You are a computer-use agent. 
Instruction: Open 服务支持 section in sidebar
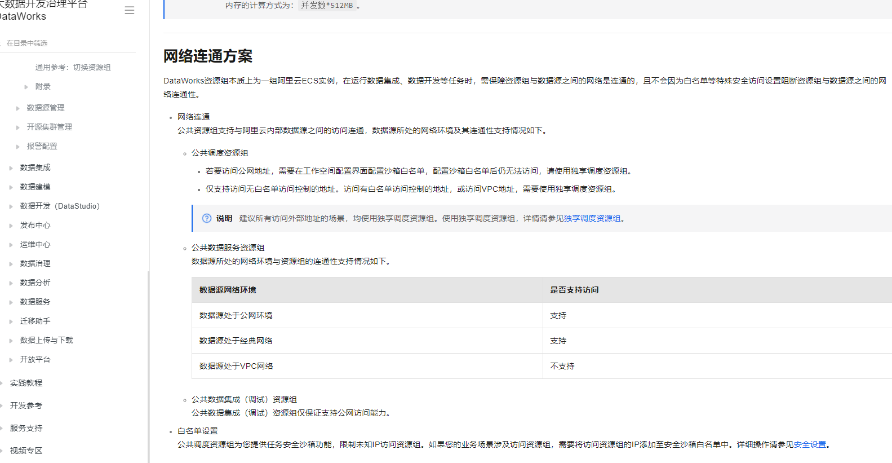[26, 428]
